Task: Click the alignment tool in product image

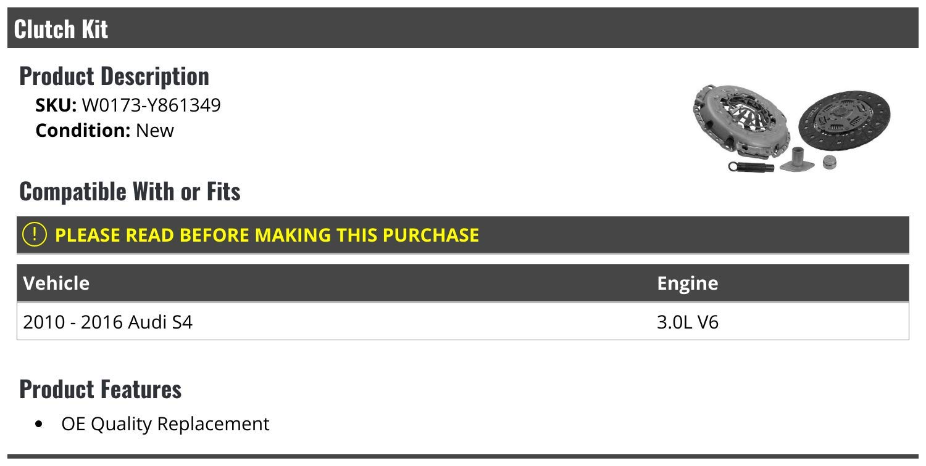Action: (750, 166)
